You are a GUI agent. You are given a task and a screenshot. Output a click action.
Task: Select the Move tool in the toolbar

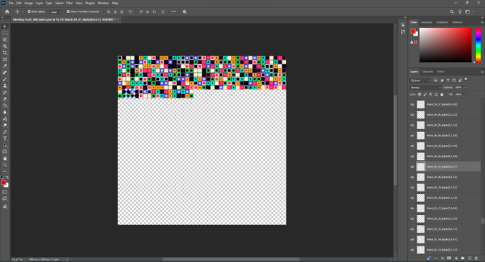click(5, 26)
